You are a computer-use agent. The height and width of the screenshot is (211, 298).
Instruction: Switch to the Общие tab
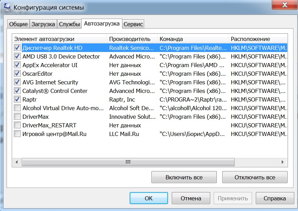(x=18, y=24)
